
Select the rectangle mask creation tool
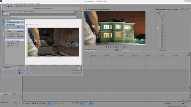click(x=3, y=32)
